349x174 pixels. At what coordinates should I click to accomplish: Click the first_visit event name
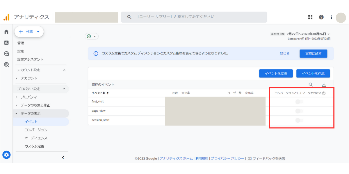click(x=97, y=102)
